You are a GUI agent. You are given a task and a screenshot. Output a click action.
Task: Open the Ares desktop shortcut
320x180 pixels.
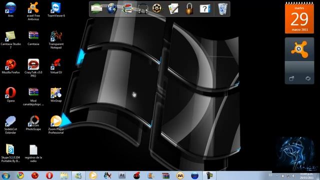[10, 10]
